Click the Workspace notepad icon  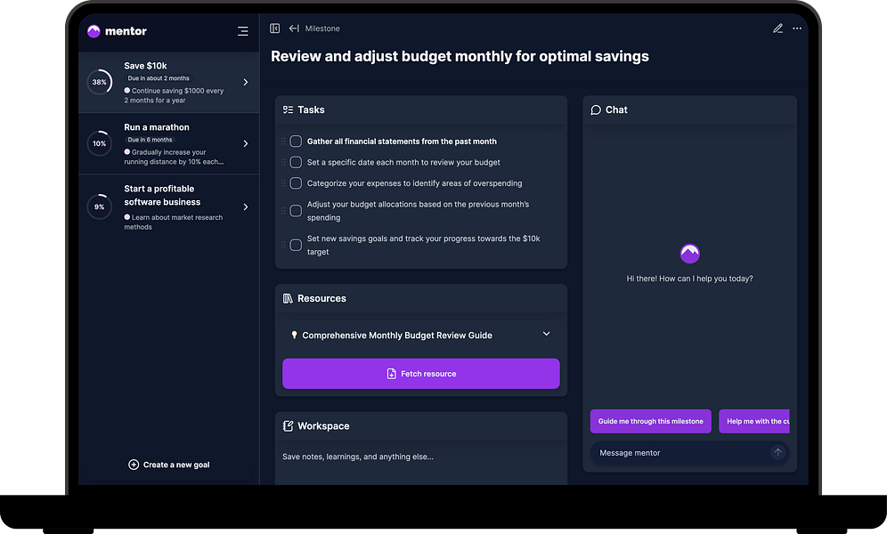tap(288, 426)
